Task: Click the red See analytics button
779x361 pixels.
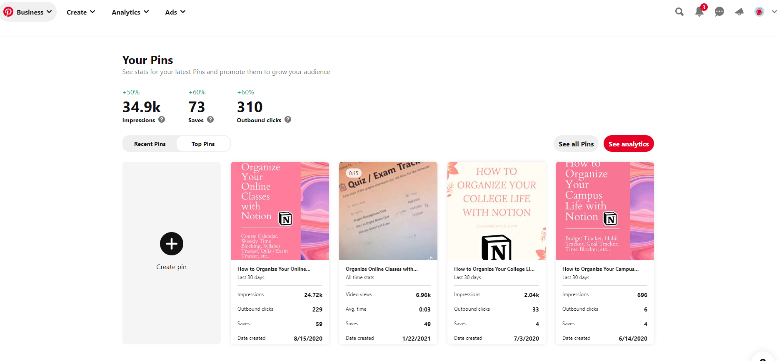Action: point(629,144)
